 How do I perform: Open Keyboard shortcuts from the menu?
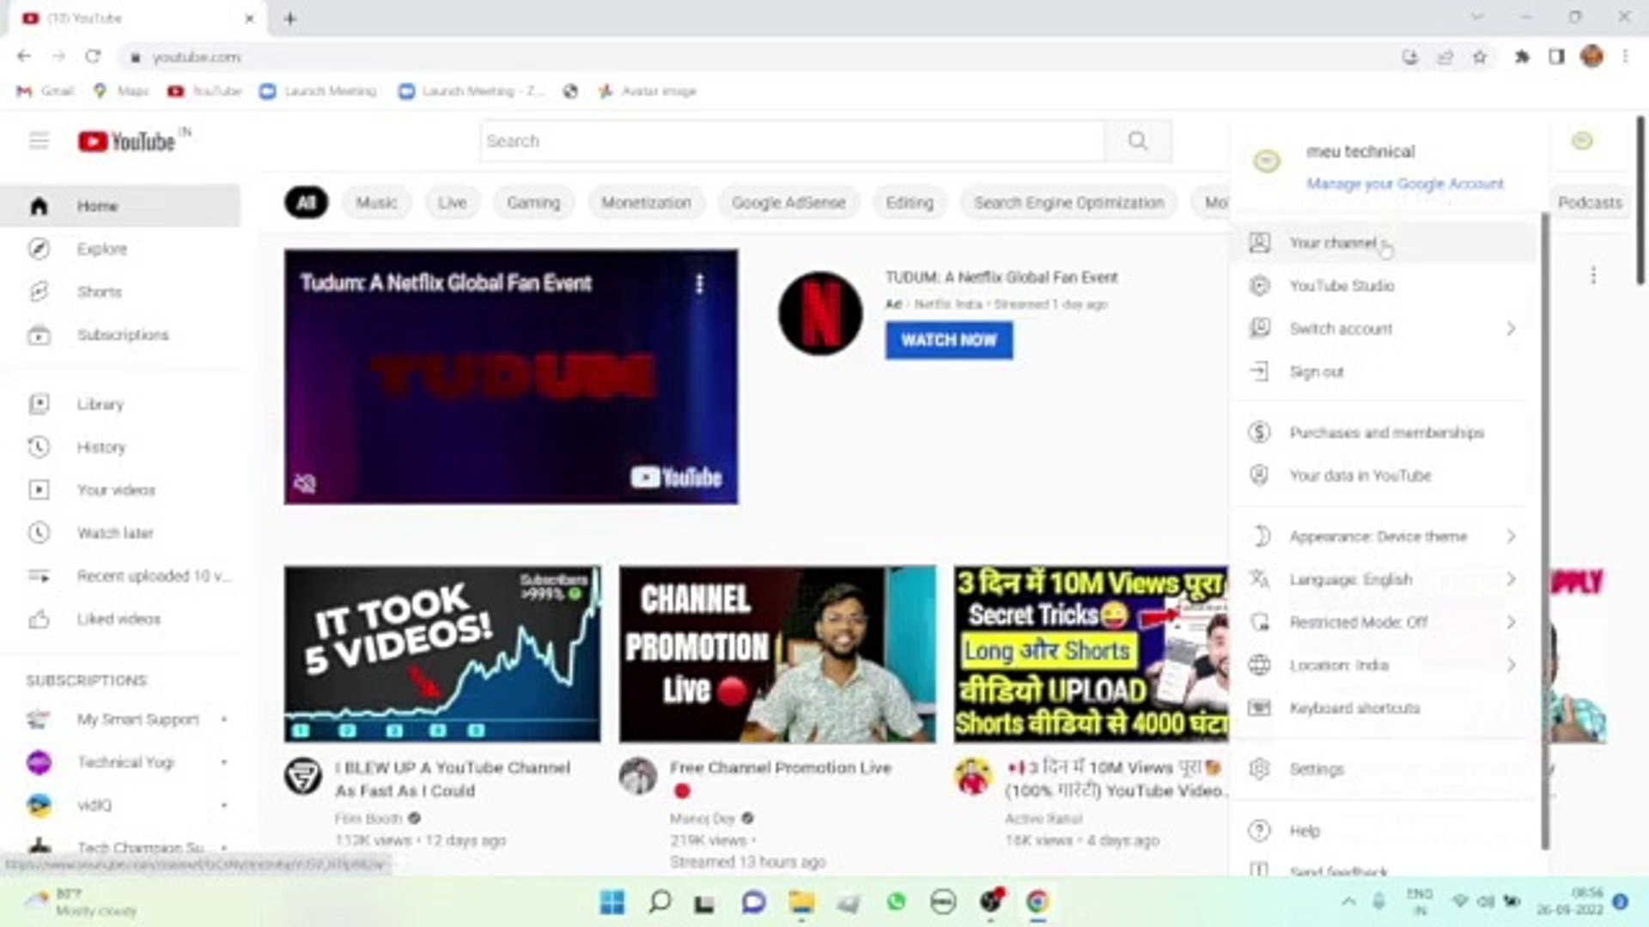[1354, 708]
